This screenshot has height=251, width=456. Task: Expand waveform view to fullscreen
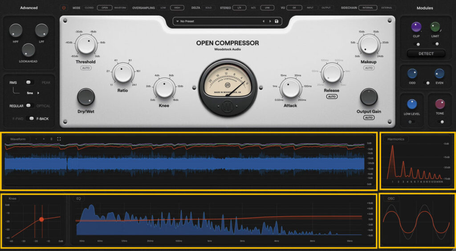pyautogui.click(x=59, y=139)
